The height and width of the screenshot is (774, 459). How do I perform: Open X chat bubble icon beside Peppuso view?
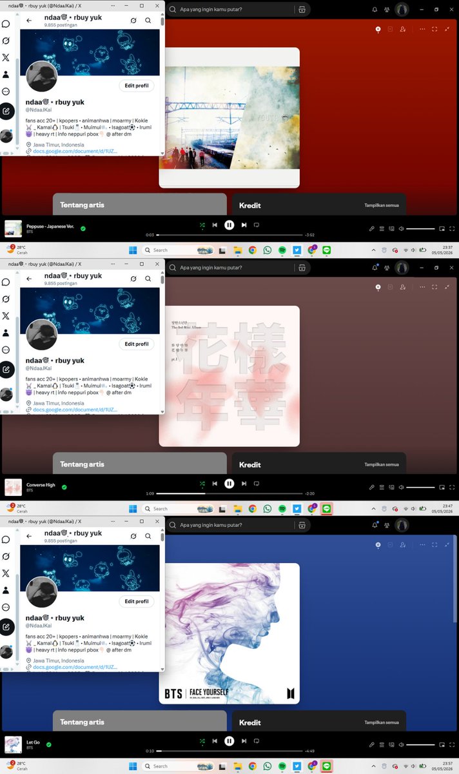[x=6, y=24]
